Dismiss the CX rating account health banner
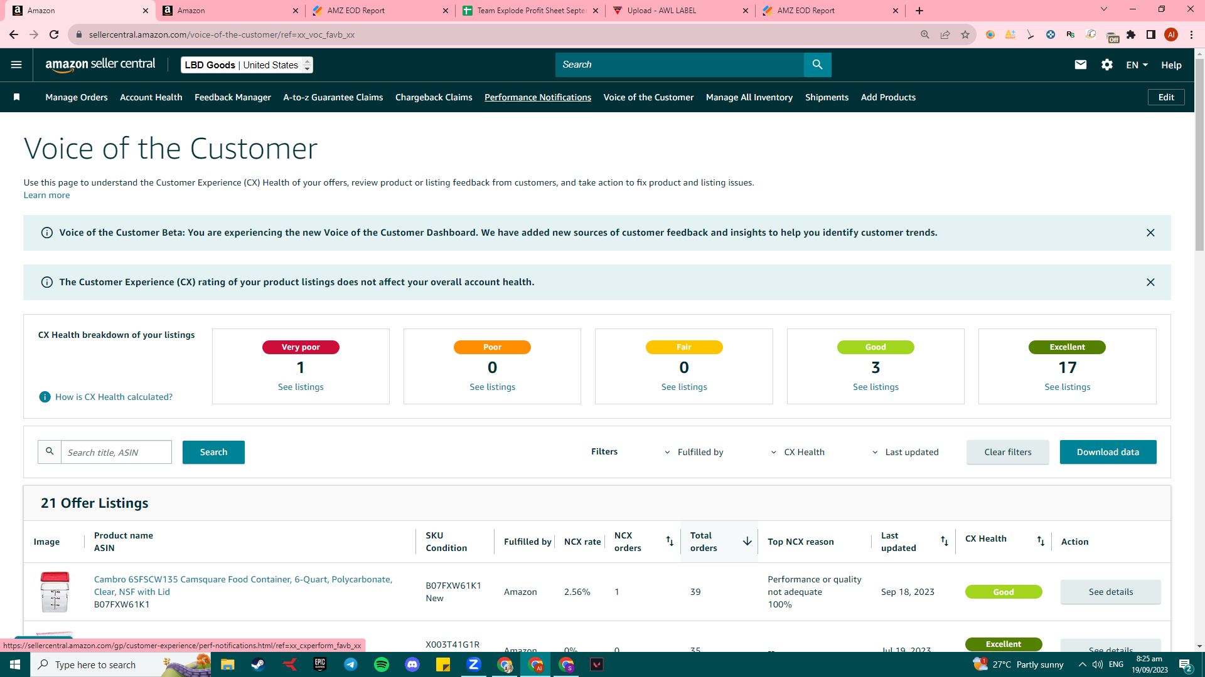Screen dimensions: 1205x677 click(1150, 282)
